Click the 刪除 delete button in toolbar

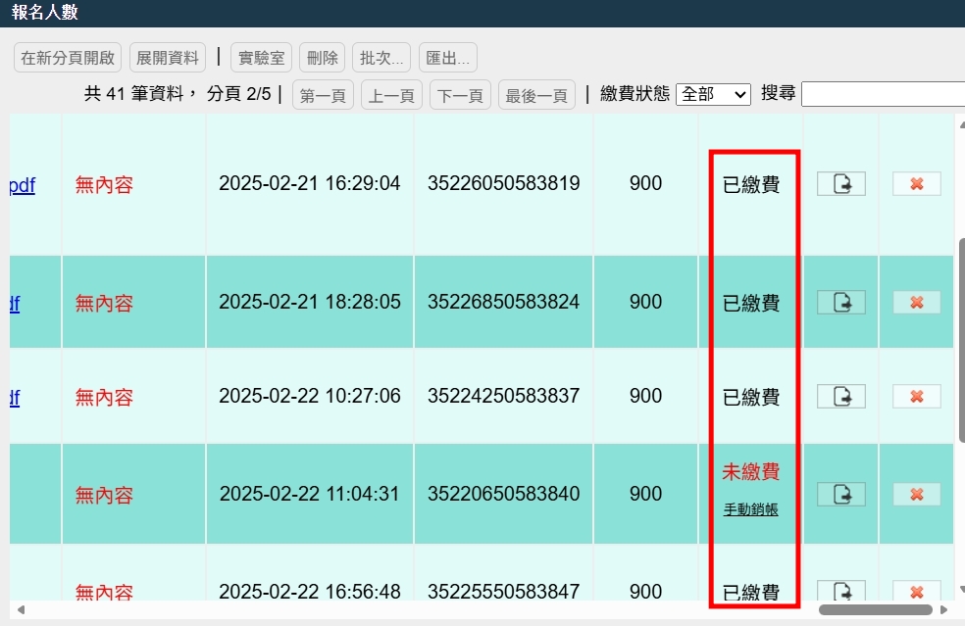[x=322, y=57]
